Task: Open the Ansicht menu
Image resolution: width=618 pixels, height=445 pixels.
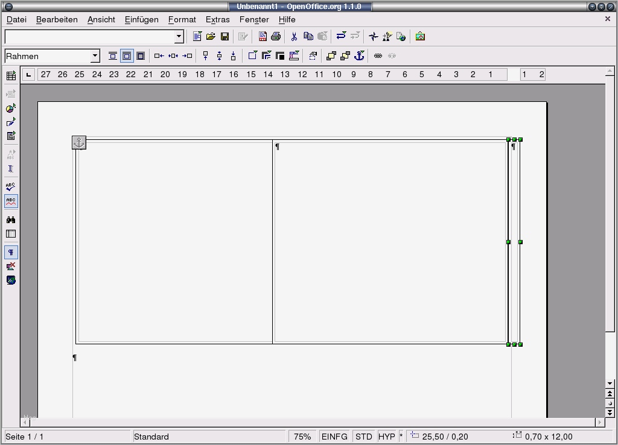Action: tap(101, 20)
